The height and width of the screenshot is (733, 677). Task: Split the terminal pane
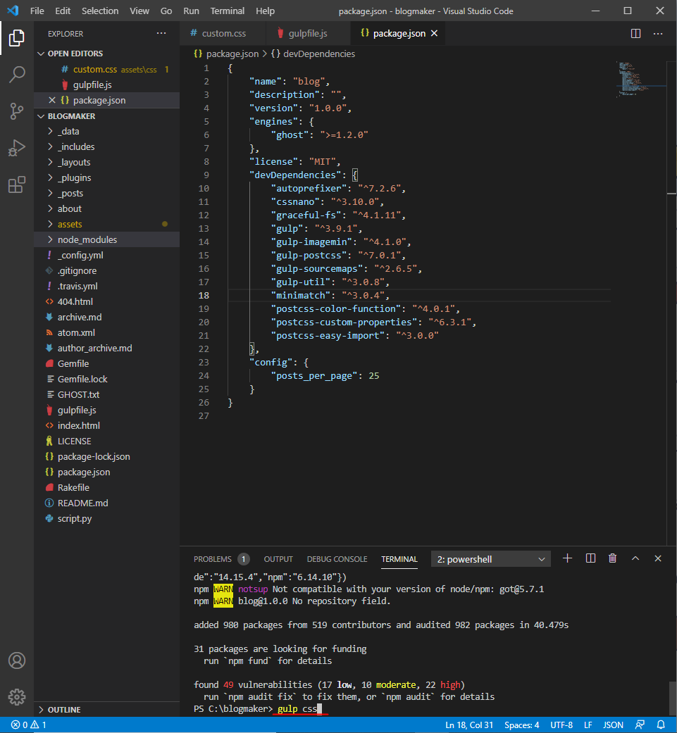(x=590, y=558)
